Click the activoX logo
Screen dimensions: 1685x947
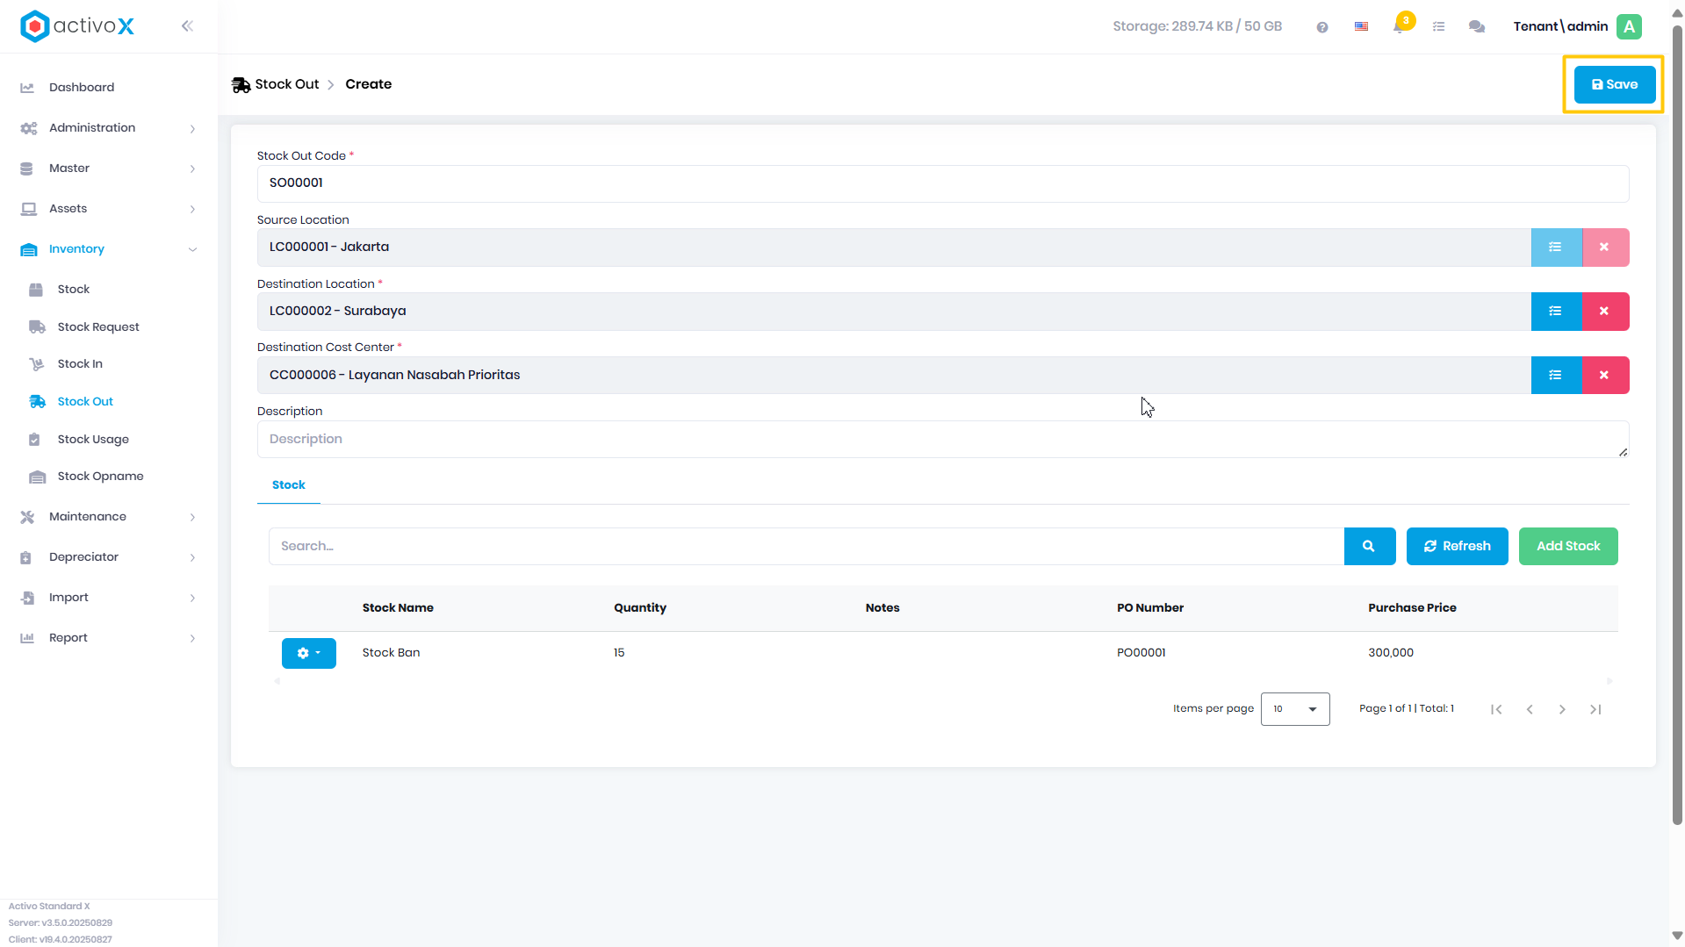click(77, 26)
